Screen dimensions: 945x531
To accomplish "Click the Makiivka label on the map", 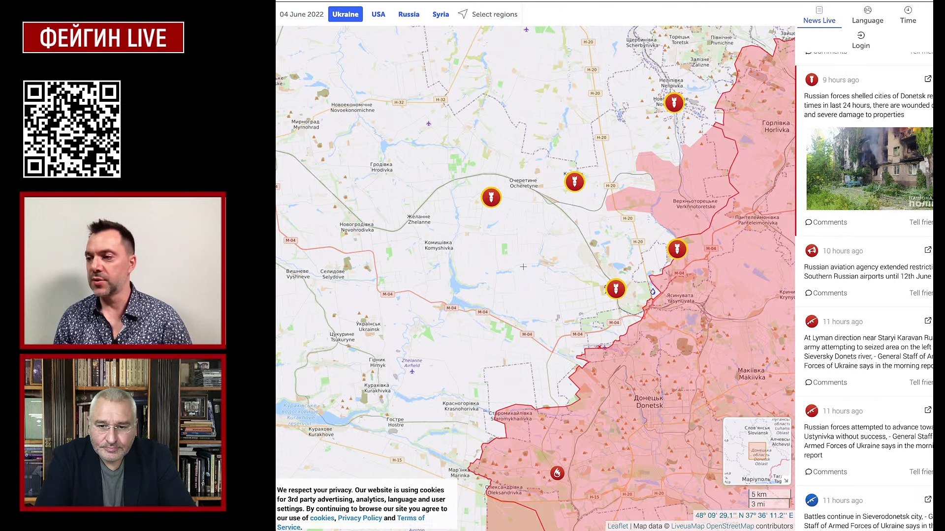I will pos(751,374).
